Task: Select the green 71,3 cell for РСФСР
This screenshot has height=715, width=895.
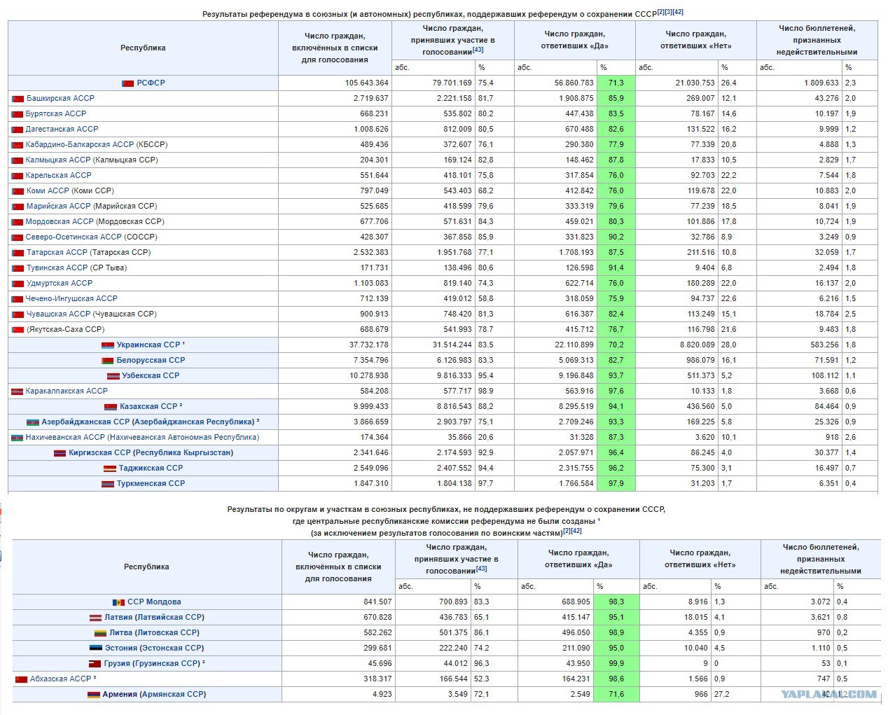Action: click(x=616, y=83)
